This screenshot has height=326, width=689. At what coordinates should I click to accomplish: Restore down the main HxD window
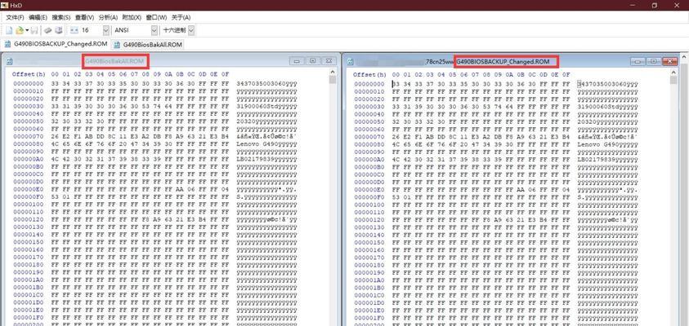click(x=655, y=5)
